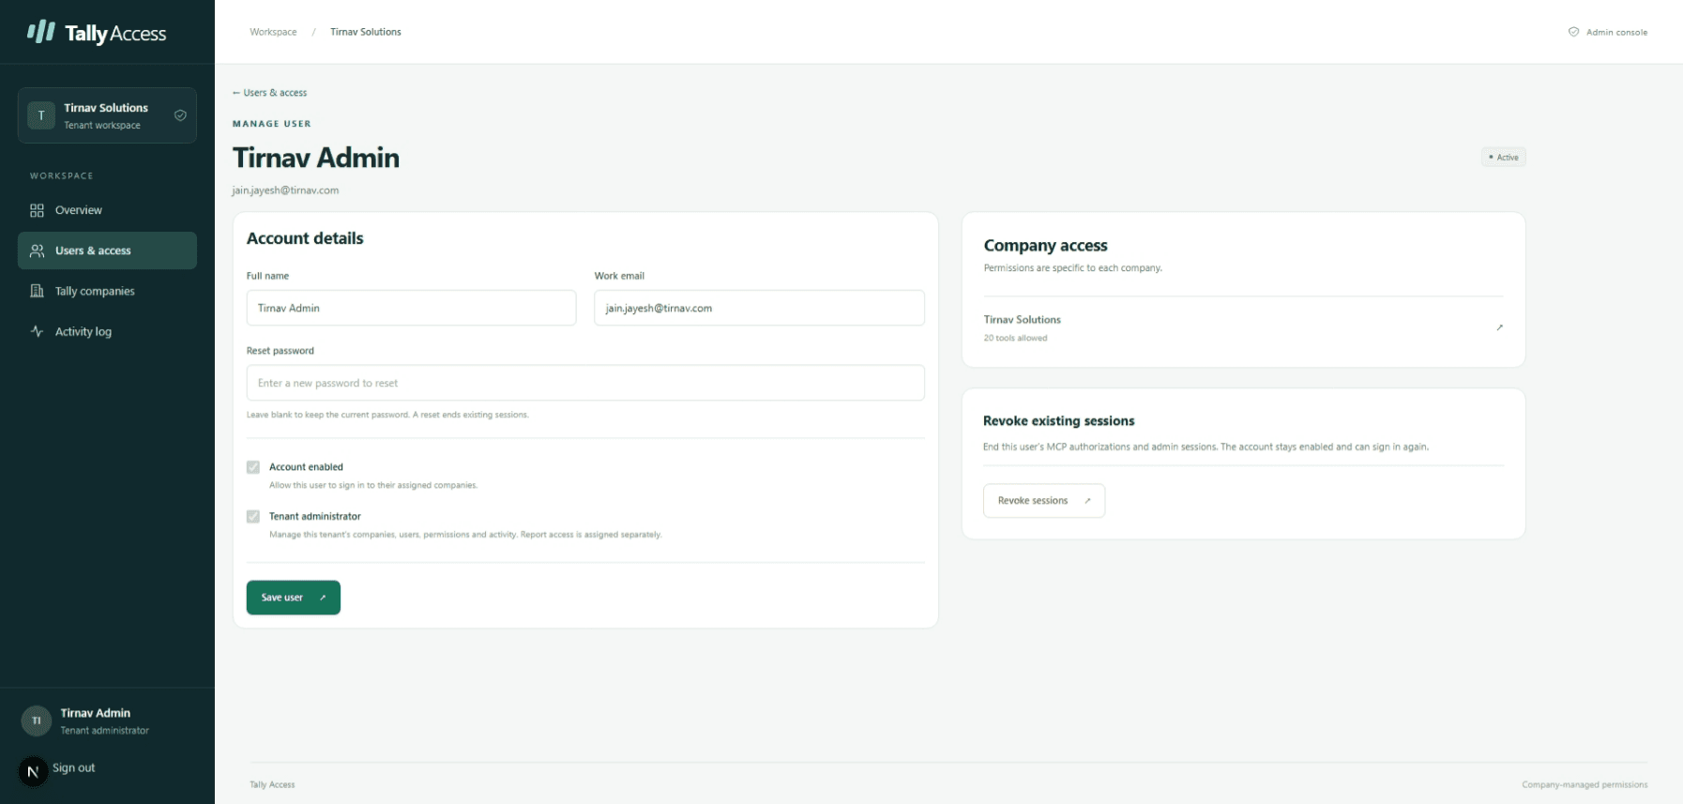Click the Sign out link

tap(74, 767)
